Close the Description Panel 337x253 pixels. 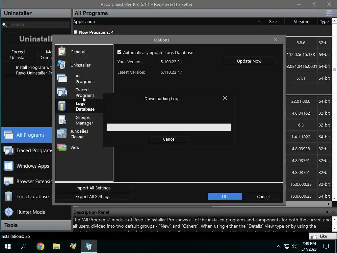coord(333,212)
